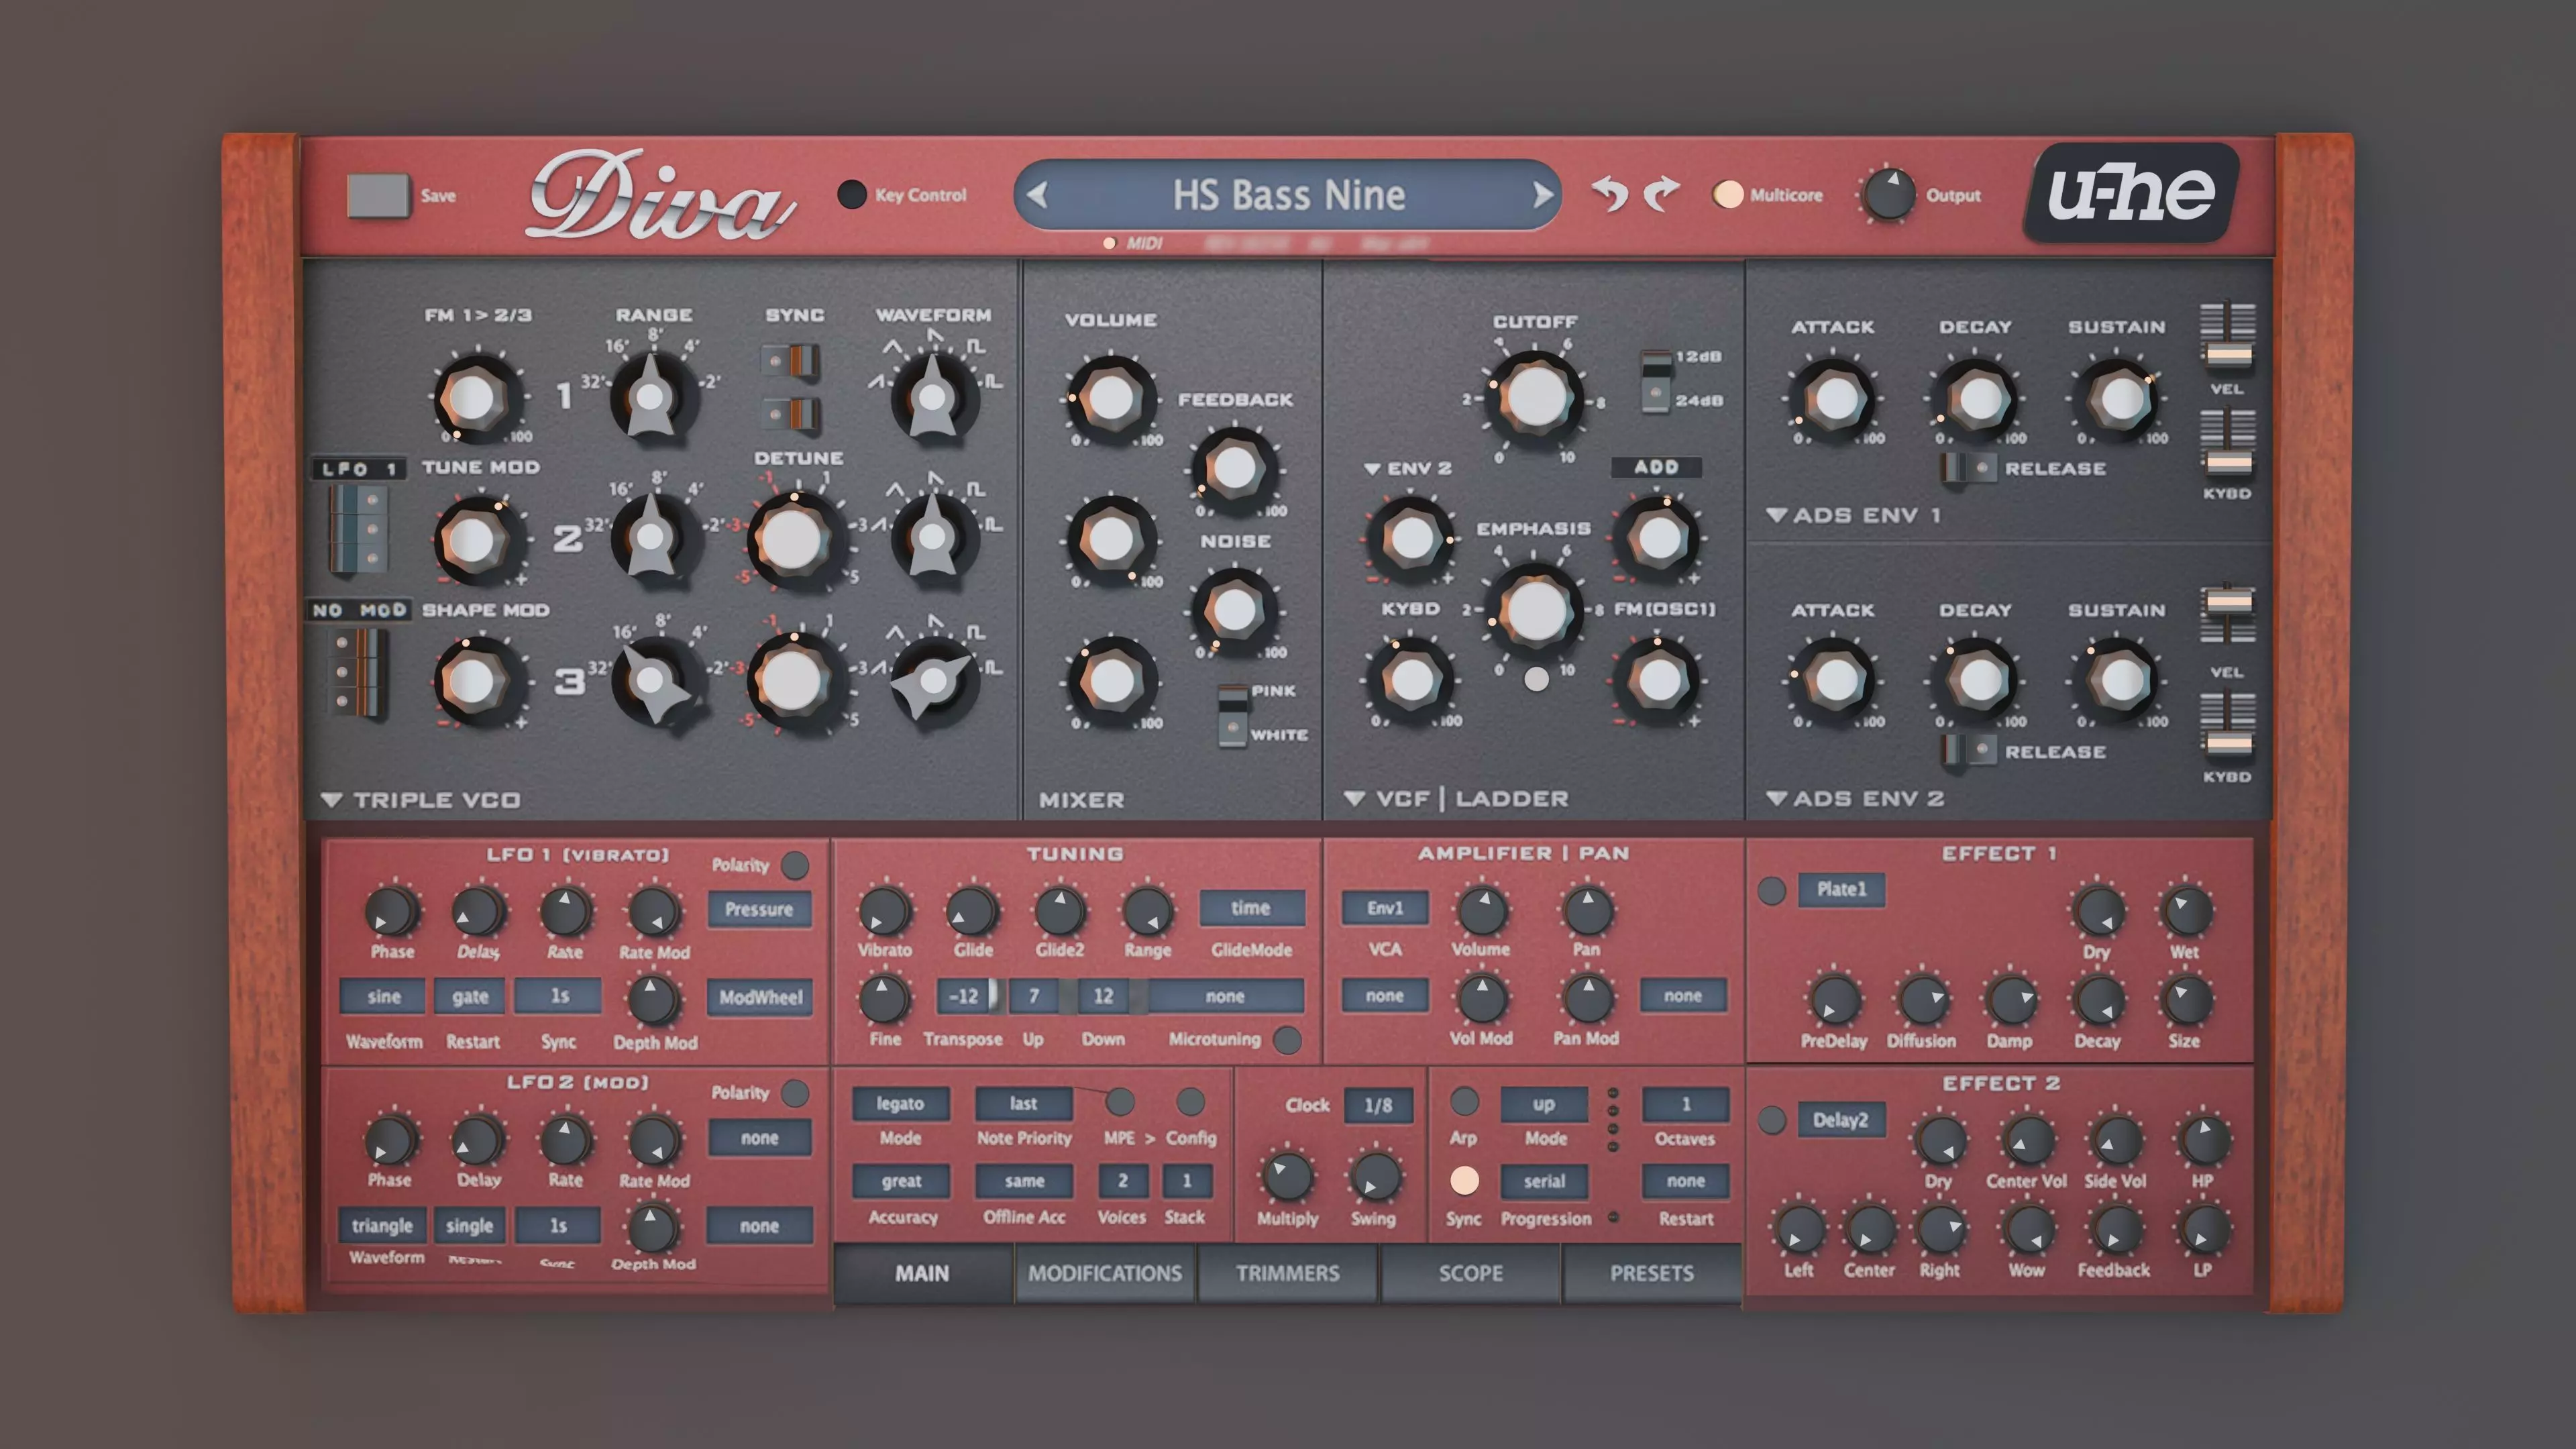The width and height of the screenshot is (2576, 1449).
Task: Click the redo arrow icon
Action: tap(1661, 193)
